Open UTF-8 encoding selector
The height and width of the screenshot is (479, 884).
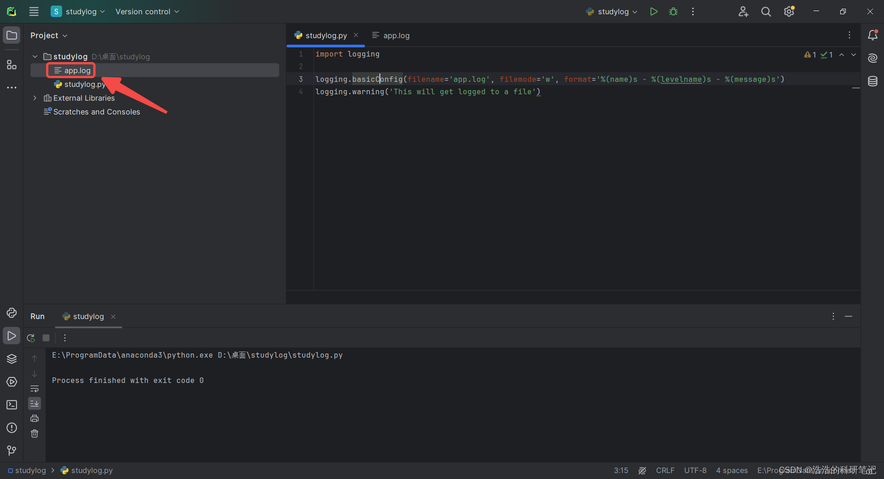(x=695, y=470)
